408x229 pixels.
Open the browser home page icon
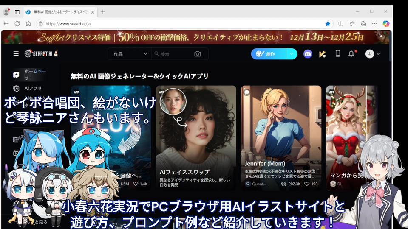pyautogui.click(x=28, y=24)
